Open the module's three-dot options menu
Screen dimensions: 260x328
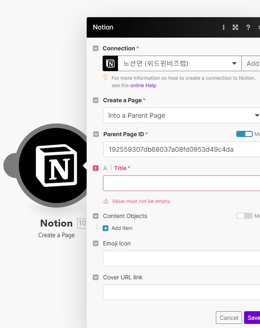click(x=224, y=27)
